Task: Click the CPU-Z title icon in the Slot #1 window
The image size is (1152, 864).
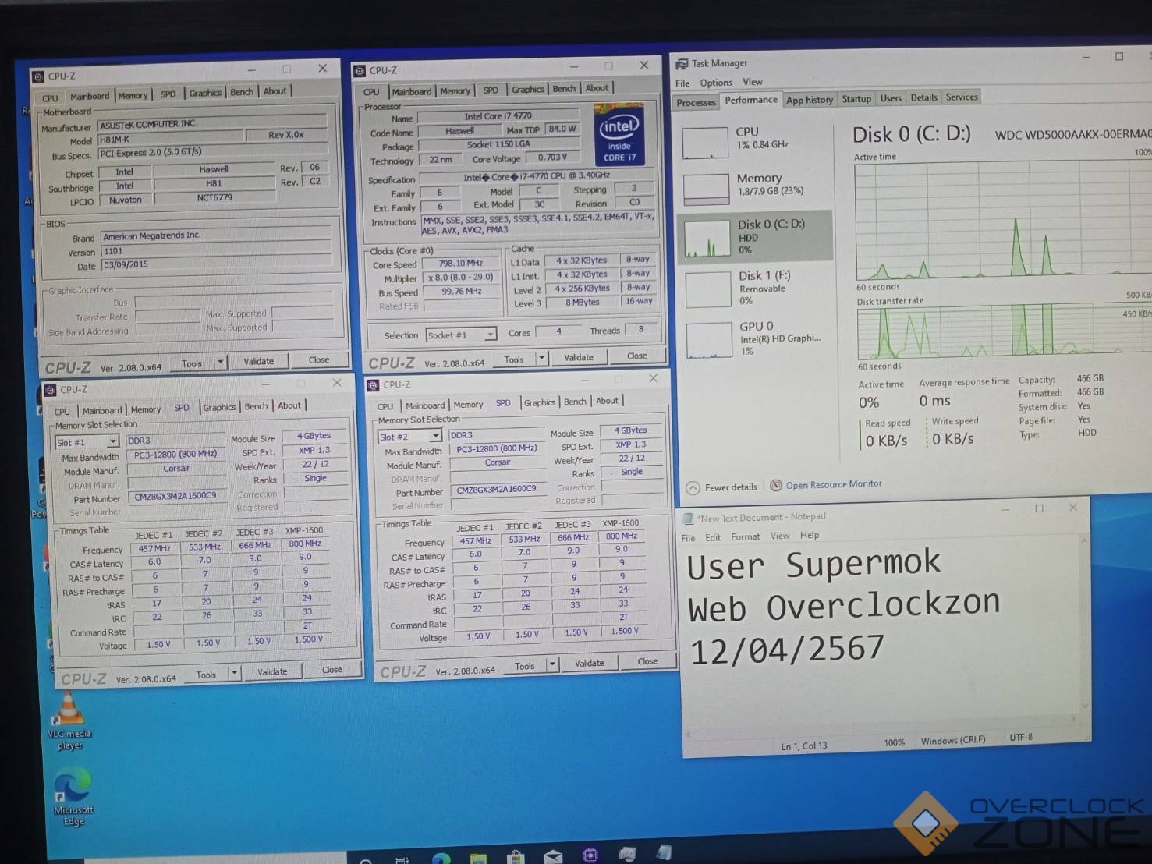Action: [51, 390]
